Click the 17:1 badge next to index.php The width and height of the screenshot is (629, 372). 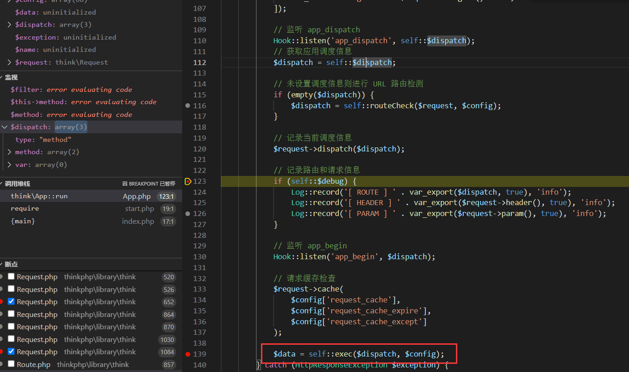click(168, 221)
